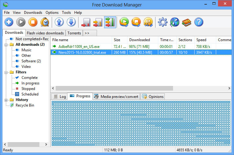The height and width of the screenshot is (155, 234).
Task: Click the smiley icon on Opinions tab
Action: [144, 96]
